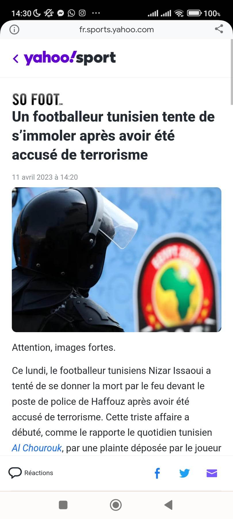This screenshot has width=233, height=519.
Task: Tap the WhatsApp notification icon in status bar
Action: coord(71,13)
